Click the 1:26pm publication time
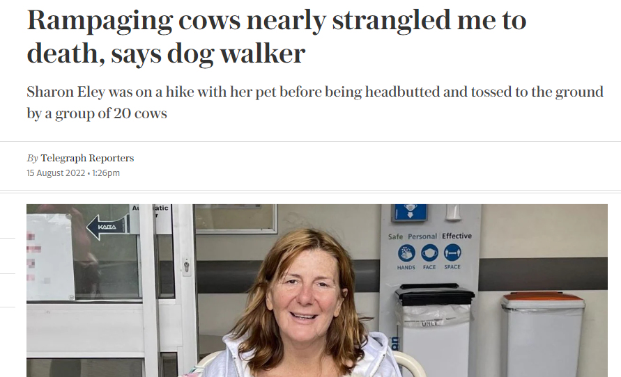 (x=106, y=173)
